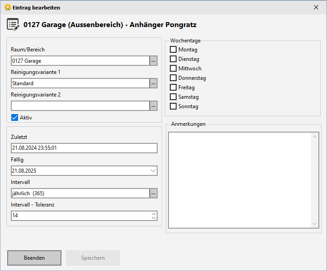Click the Anmerkungen scrollbar up arrow
The height and width of the screenshot is (271, 327).
[x=315, y=137]
